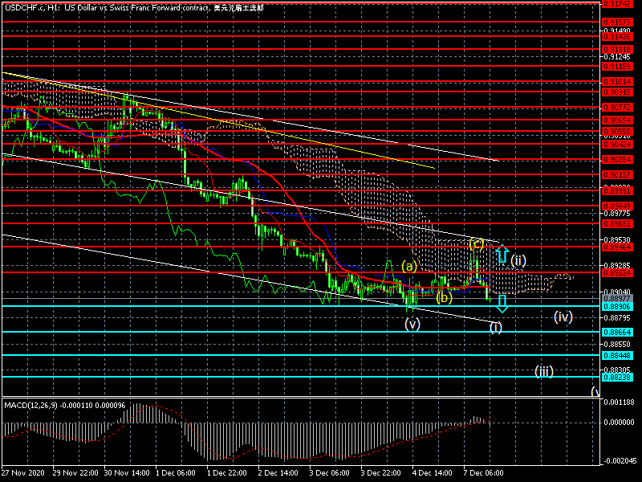Select the white (iii) wave label
Viewport: 642px width, 482px height.
tap(544, 371)
